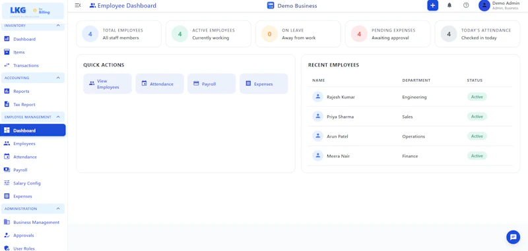This screenshot has width=528, height=251.
Task: Click the Meera Nair name text
Action: (x=338, y=156)
